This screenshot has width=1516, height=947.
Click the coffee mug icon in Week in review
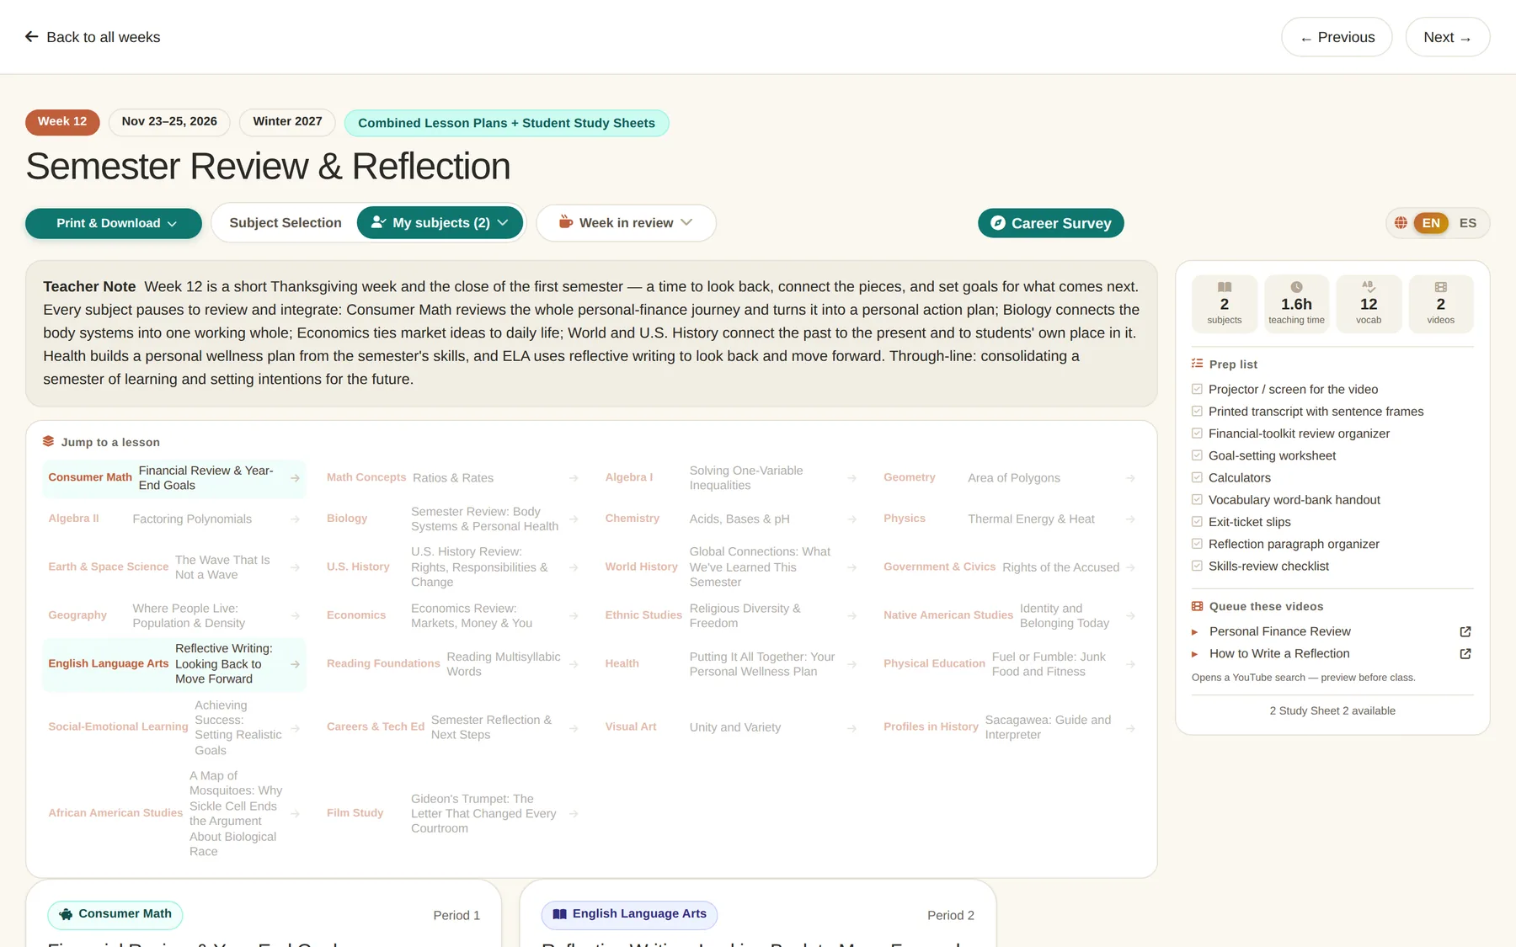click(x=566, y=223)
